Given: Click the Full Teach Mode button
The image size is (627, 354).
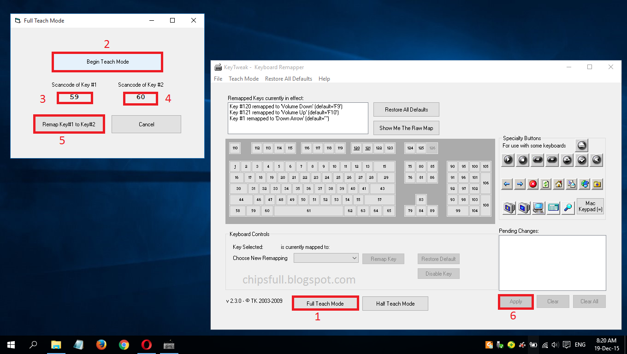Looking at the screenshot, I should pos(325,303).
